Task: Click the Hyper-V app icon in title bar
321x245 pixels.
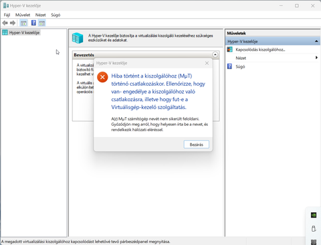Action: 6,5
